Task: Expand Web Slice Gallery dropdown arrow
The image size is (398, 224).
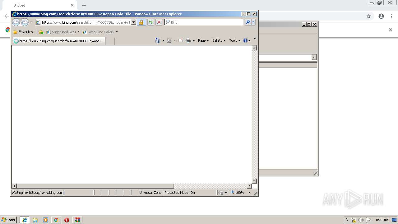Action: tap(117, 32)
